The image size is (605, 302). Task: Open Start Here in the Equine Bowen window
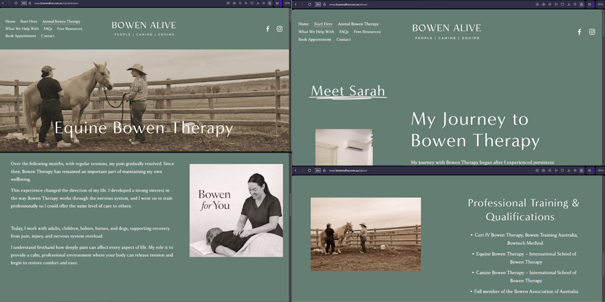[x=29, y=21]
